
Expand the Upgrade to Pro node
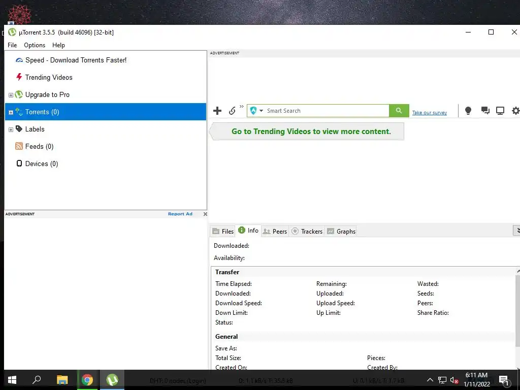pos(11,95)
